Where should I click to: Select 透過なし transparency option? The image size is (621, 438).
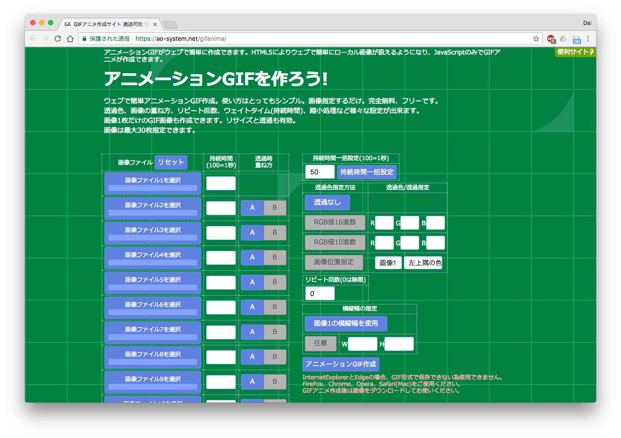pyautogui.click(x=327, y=202)
